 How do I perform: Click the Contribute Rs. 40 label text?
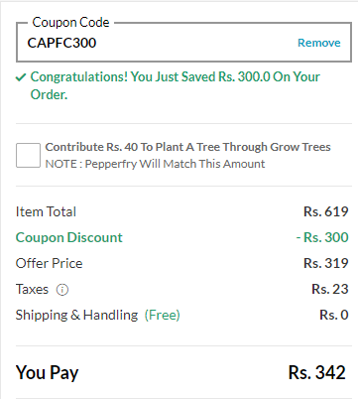187,147
